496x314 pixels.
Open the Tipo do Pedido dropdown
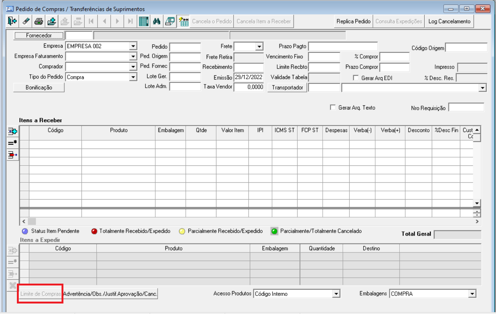(x=133, y=77)
